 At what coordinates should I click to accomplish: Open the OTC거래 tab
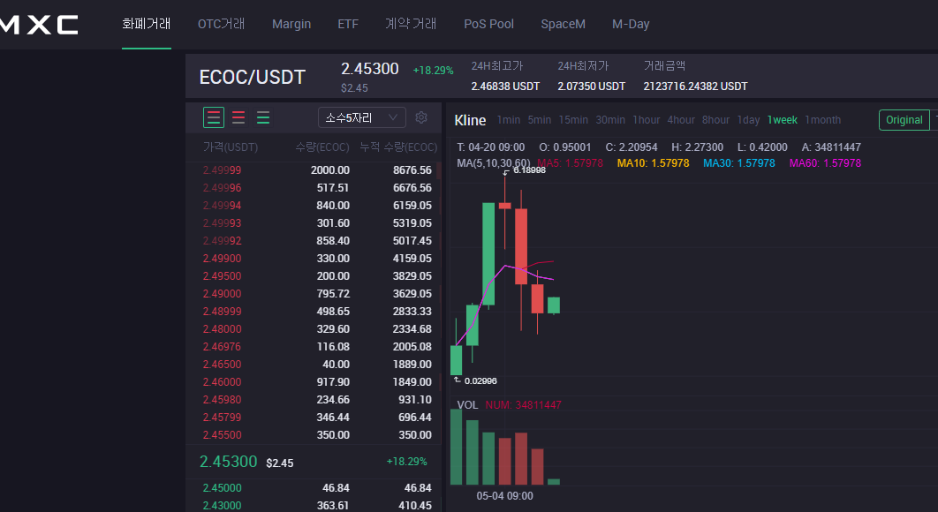222,24
